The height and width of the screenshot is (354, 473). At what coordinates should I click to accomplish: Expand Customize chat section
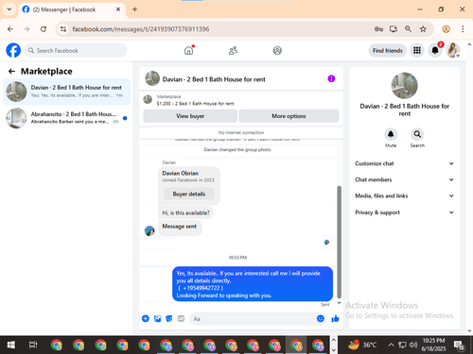(x=404, y=163)
